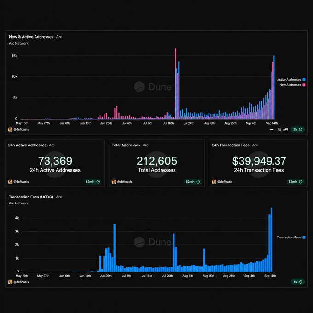
Task: Click the Jul 16th x-axis label on the addresses chart
Action: coord(168,123)
